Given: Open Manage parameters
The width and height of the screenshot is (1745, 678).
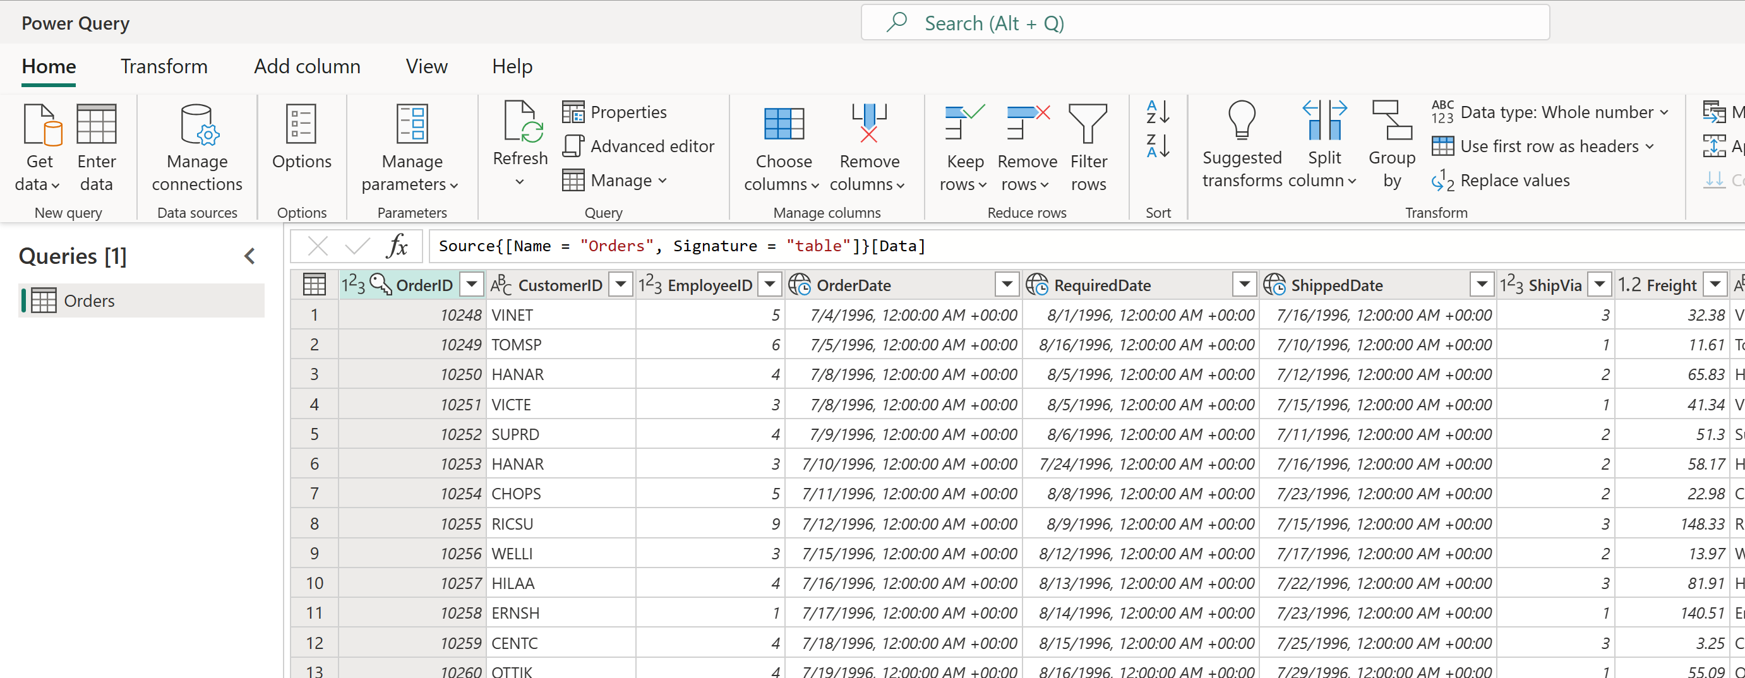Looking at the screenshot, I should (411, 148).
